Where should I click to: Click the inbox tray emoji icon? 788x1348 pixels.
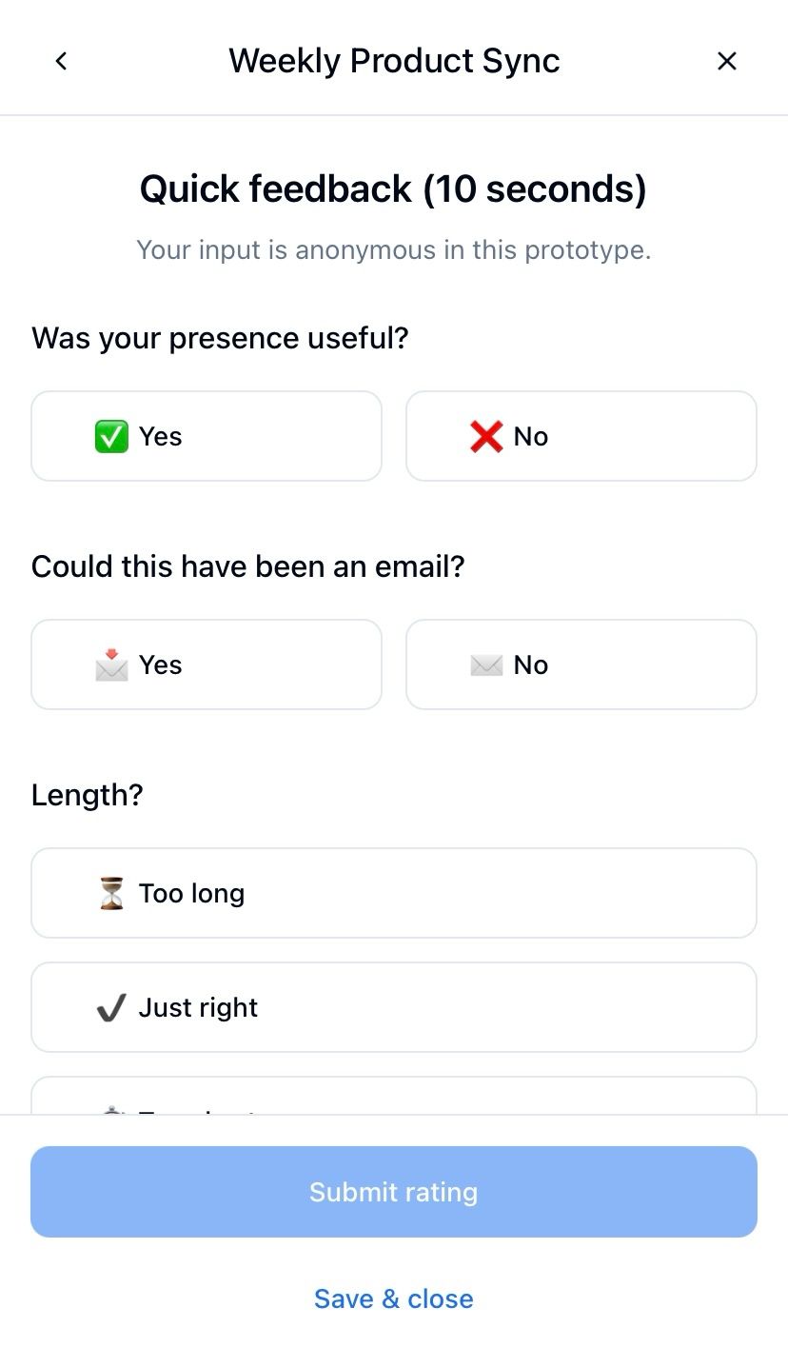pyautogui.click(x=111, y=664)
